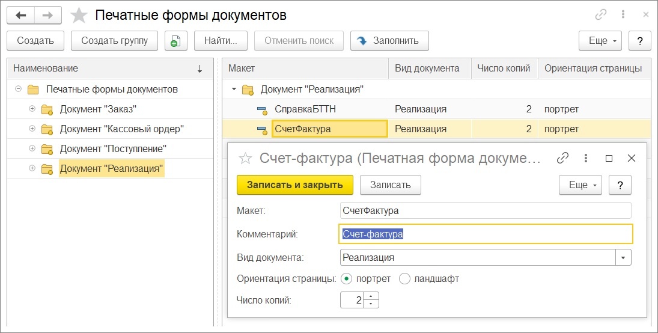Sort by Вид документа column header

pyautogui.click(x=427, y=69)
